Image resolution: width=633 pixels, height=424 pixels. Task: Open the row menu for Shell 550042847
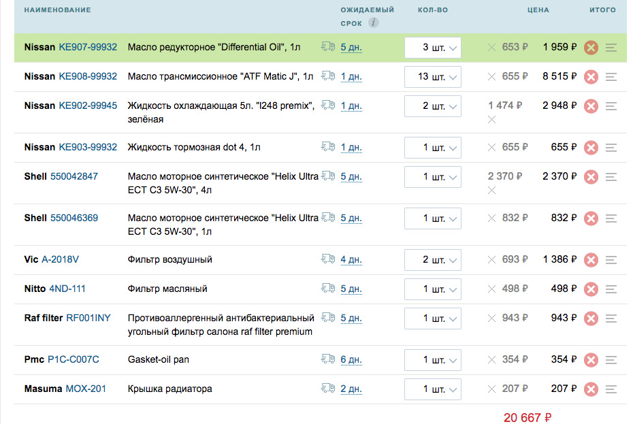coord(611,177)
